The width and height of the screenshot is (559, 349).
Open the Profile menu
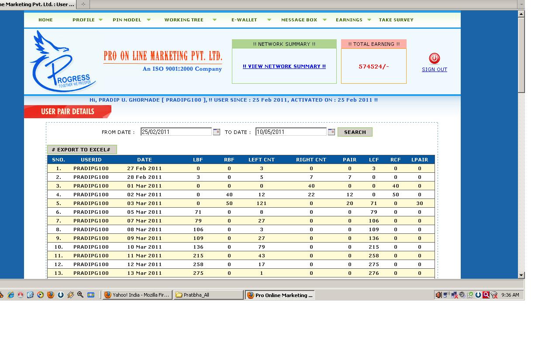[x=83, y=20]
